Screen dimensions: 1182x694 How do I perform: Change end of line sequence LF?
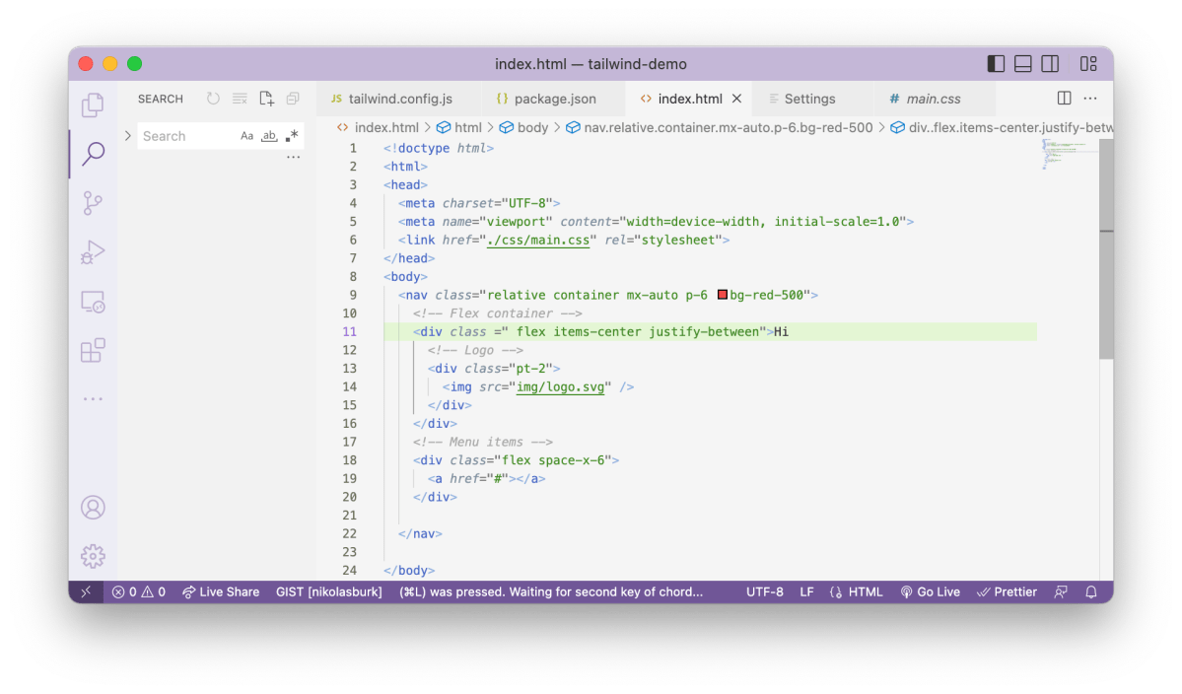click(806, 592)
